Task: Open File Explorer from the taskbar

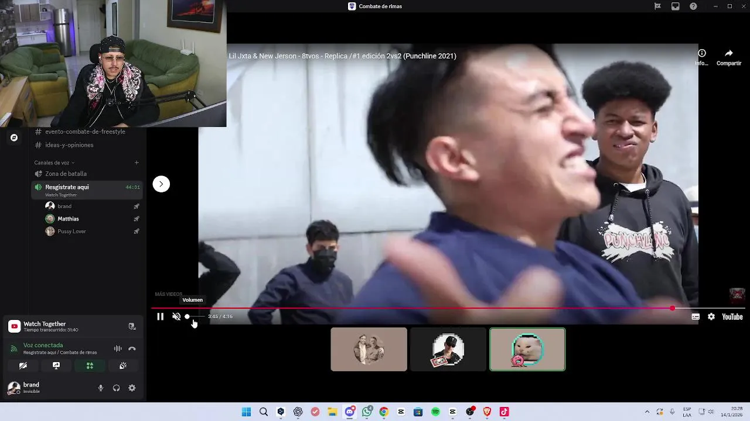Action: 332,412
